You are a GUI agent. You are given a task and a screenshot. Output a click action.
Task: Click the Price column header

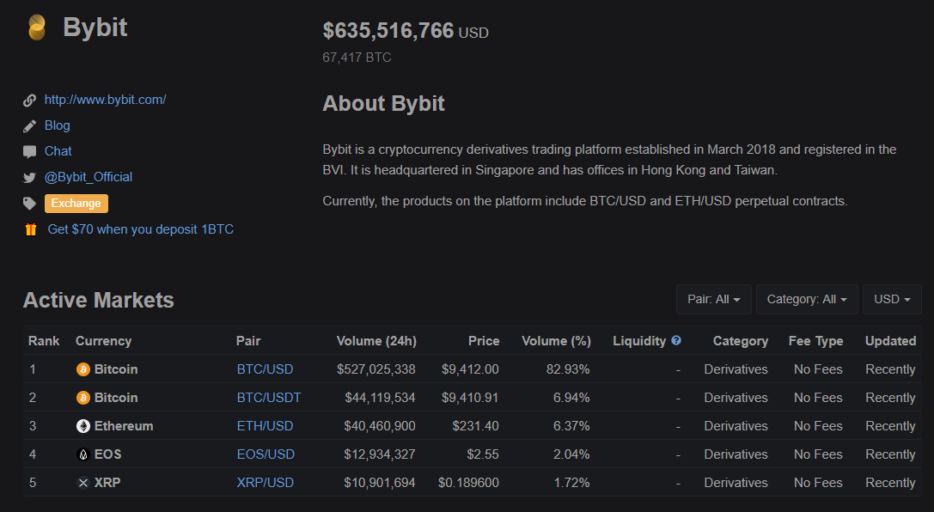click(x=484, y=341)
